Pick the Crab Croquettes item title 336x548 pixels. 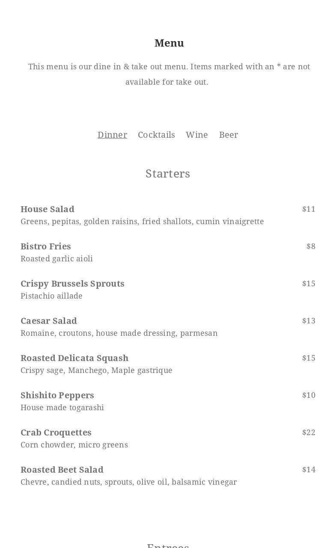pos(56,432)
